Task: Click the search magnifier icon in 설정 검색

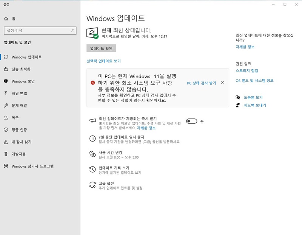Action: tap(72, 31)
